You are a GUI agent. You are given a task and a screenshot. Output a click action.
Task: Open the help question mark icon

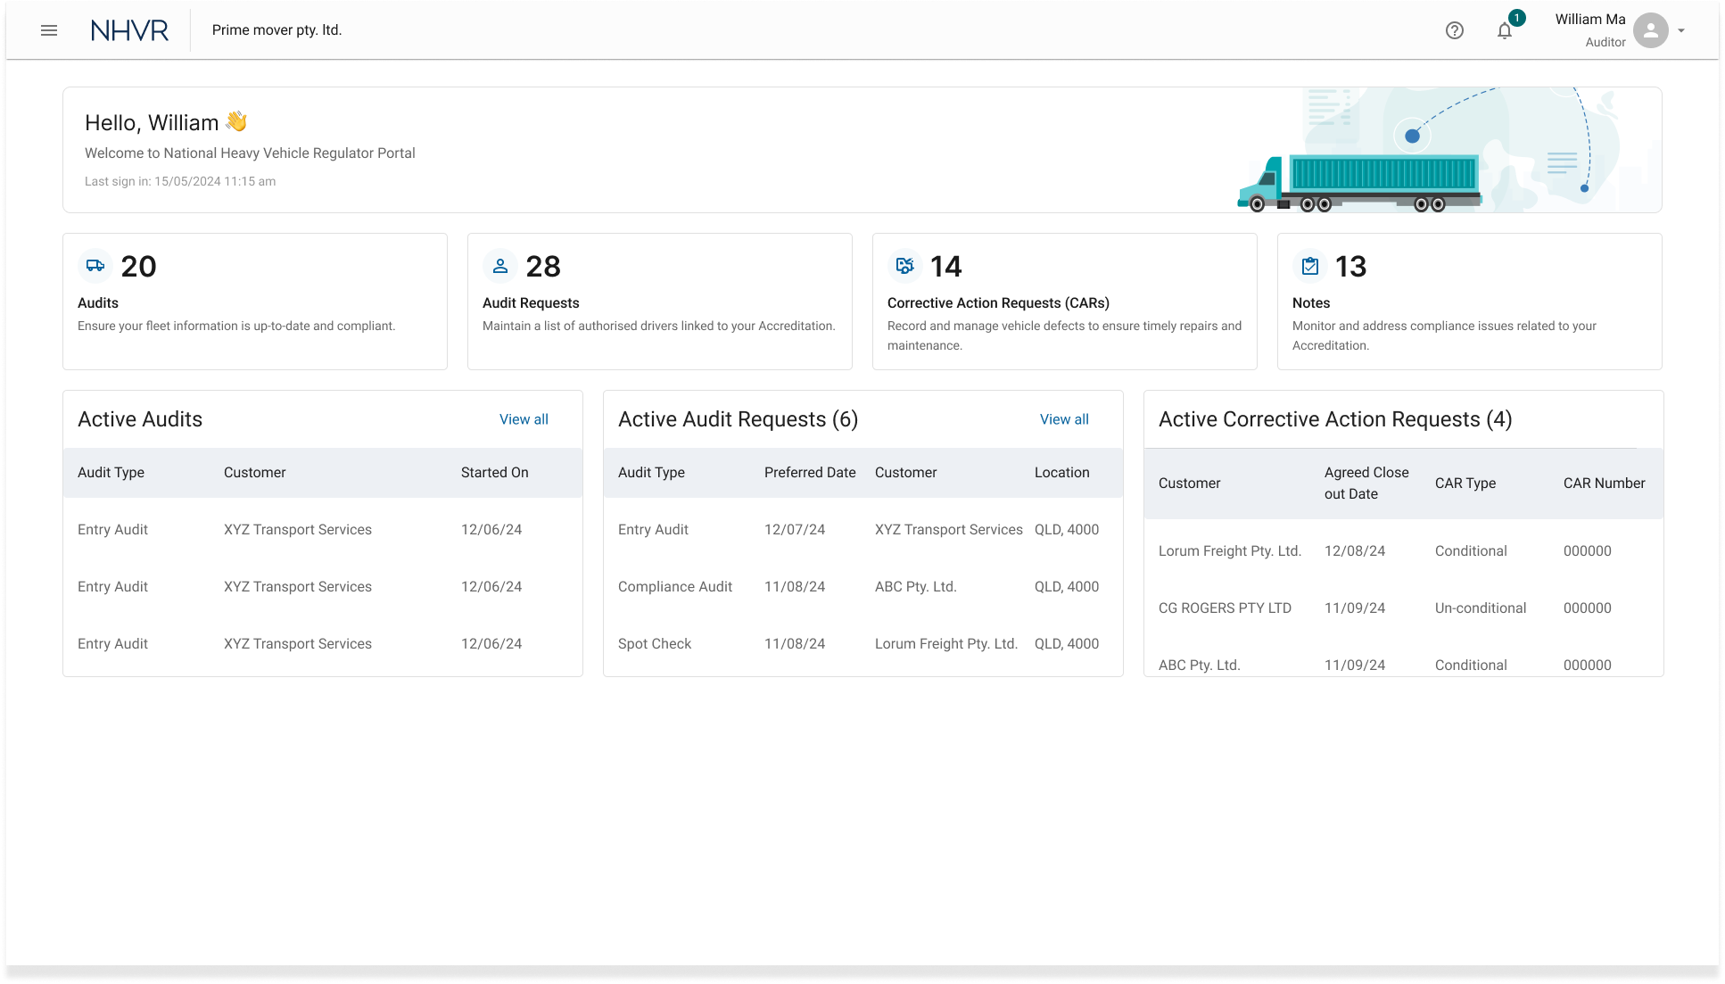pyautogui.click(x=1455, y=30)
